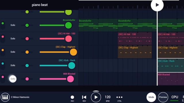Image resolution: width=184 pixels, height=103 pixels.
Task: Solo the (DC) Clap - Highest track
Action: point(13,52)
